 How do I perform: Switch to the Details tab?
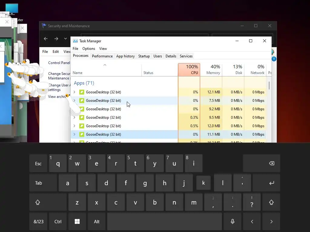(x=171, y=56)
